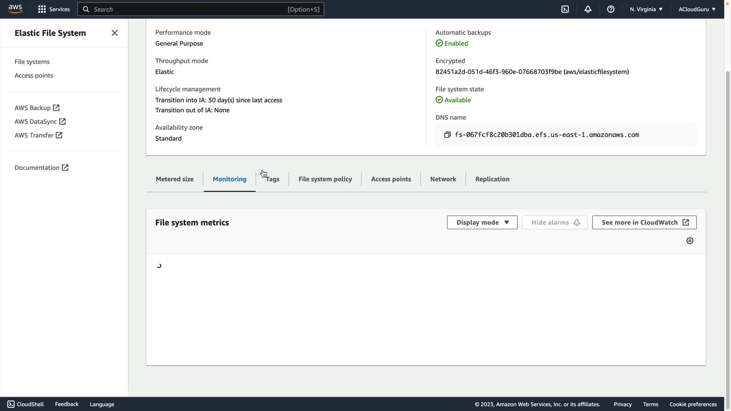The width and height of the screenshot is (731, 411).
Task: Copy the DNS name to clipboard
Action: [447, 135]
